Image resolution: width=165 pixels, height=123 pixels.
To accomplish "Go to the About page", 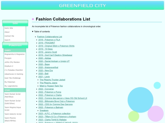I will pyautogui.click(x=7, y=32).
